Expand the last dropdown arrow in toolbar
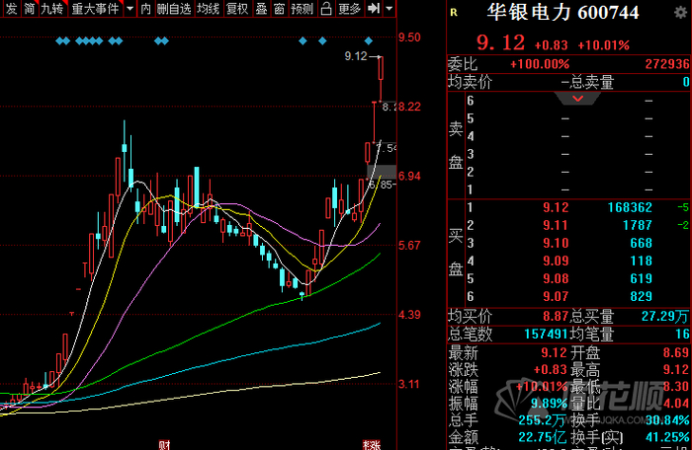Image resolution: width=692 pixels, height=450 pixels. [389, 8]
